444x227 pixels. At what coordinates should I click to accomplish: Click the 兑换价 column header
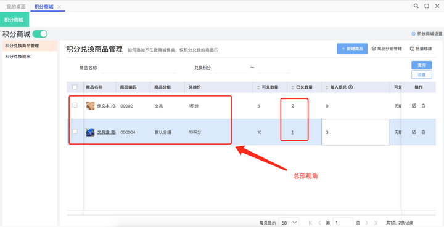point(194,87)
